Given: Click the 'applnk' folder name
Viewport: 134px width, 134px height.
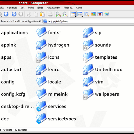Looking at the screenshot, I should [x=9, y=45].
